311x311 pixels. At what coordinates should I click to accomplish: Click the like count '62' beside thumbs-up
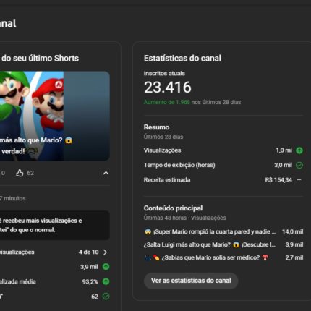pyautogui.click(x=30, y=173)
